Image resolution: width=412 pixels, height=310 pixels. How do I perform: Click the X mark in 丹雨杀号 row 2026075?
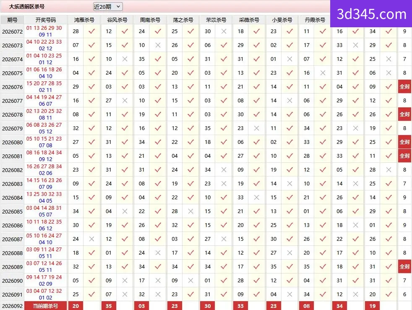[323, 73]
